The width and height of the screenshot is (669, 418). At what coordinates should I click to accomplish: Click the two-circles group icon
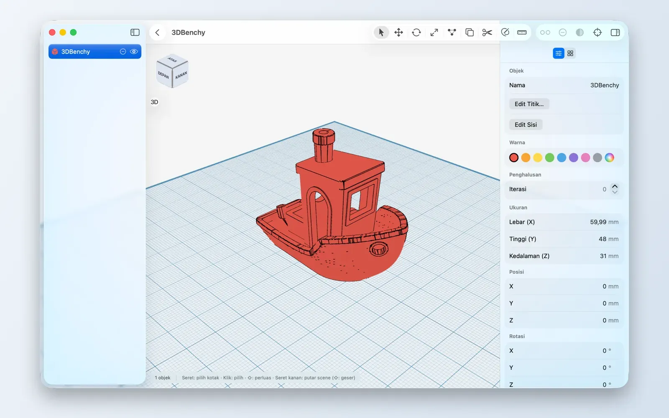(x=545, y=32)
